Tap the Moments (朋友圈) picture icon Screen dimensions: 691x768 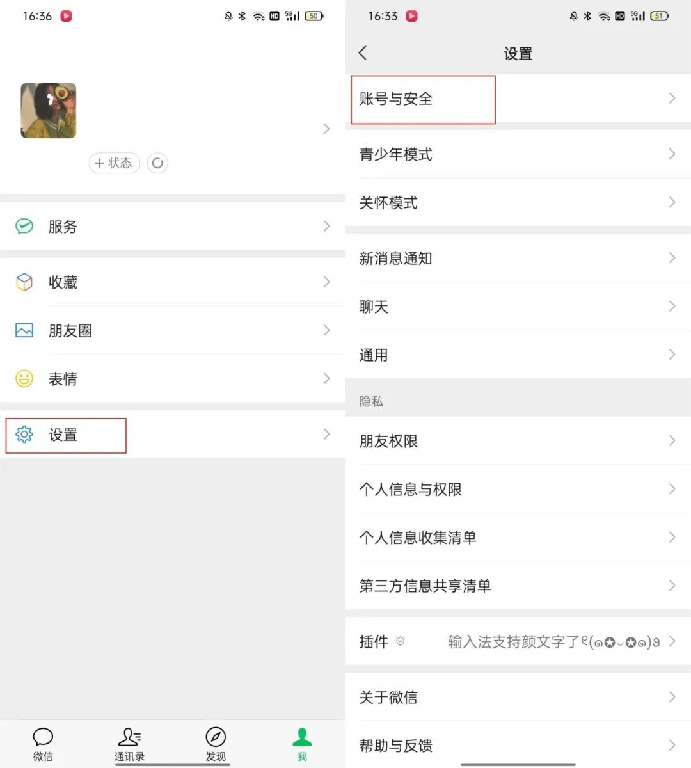(x=24, y=331)
